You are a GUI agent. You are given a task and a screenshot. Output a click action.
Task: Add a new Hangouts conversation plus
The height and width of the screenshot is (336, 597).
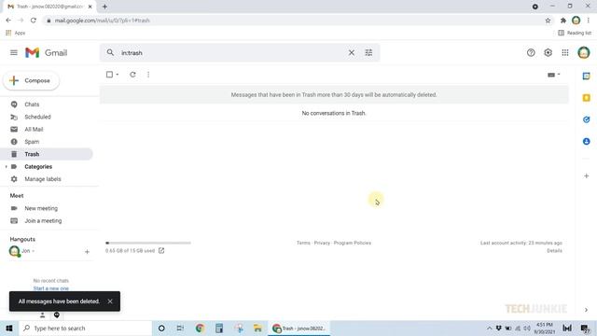point(87,251)
